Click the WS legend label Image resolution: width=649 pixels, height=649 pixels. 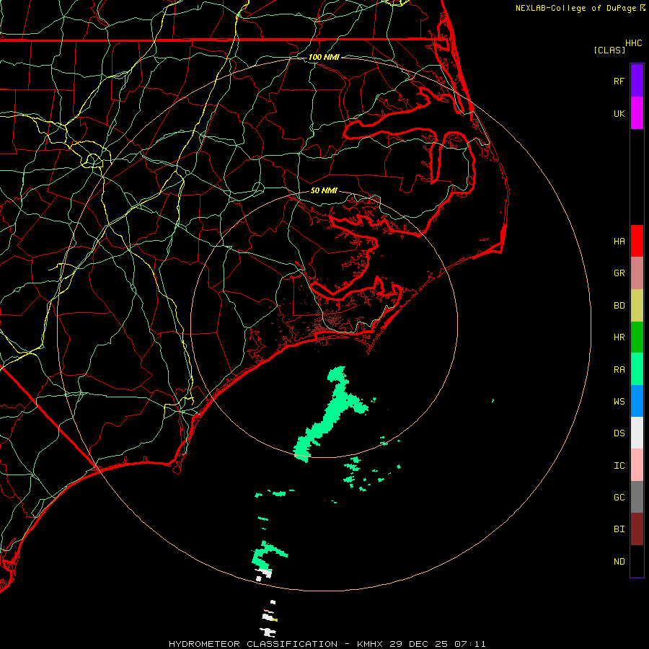pyautogui.click(x=619, y=401)
